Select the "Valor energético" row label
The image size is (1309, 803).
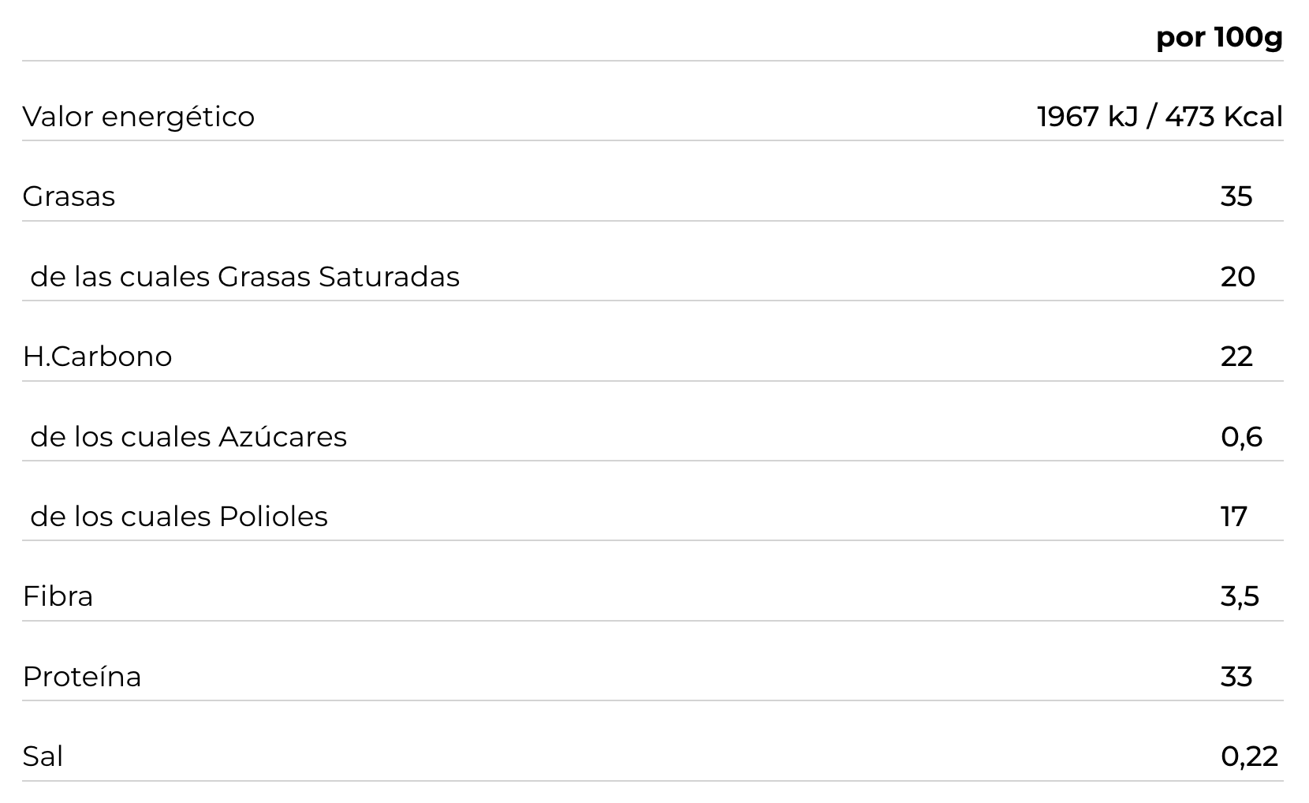139,117
